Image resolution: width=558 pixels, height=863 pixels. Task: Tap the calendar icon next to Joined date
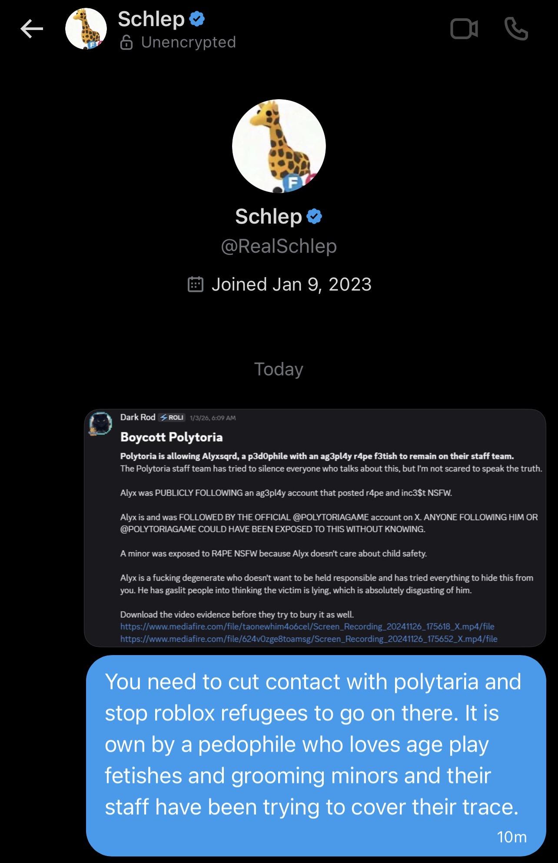click(196, 284)
